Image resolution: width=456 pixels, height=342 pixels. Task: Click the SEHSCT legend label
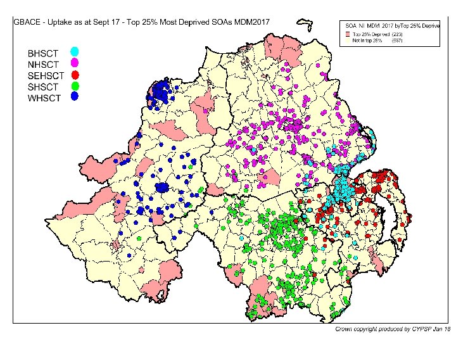[46, 76]
